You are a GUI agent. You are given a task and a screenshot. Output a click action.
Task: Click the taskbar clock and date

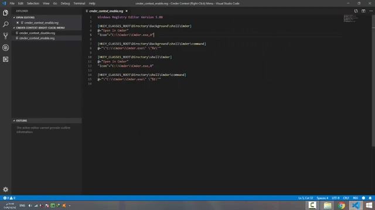pyautogui.click(x=10, y=206)
